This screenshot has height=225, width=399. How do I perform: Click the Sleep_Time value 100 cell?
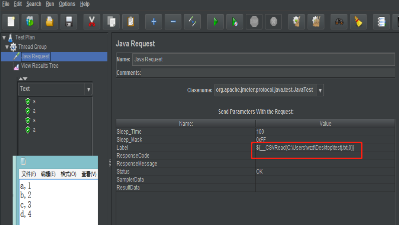pos(325,132)
